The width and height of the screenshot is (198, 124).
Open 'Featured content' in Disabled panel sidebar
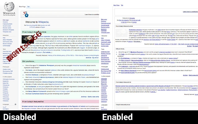(7, 24)
